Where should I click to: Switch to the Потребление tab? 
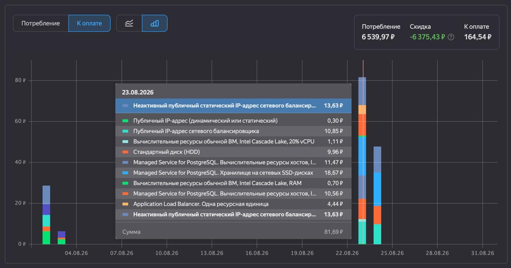(x=41, y=23)
